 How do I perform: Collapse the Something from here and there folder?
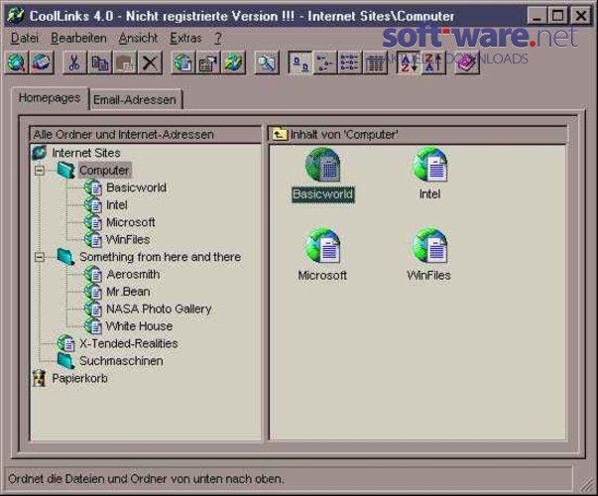[x=40, y=257]
